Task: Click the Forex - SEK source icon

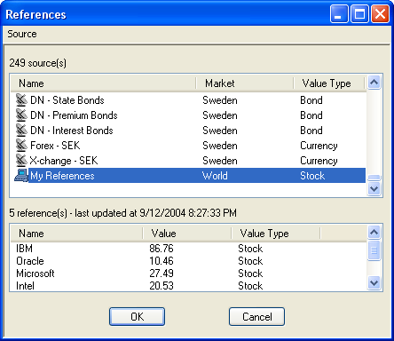Action: (x=21, y=146)
